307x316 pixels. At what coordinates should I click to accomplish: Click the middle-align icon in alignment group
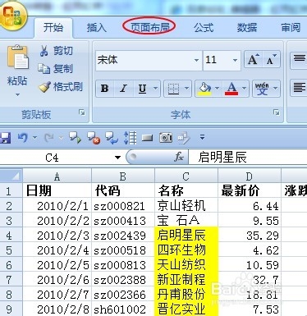point(300,58)
